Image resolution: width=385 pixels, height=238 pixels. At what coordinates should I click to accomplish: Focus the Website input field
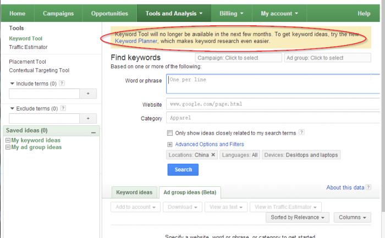[x=273, y=104]
